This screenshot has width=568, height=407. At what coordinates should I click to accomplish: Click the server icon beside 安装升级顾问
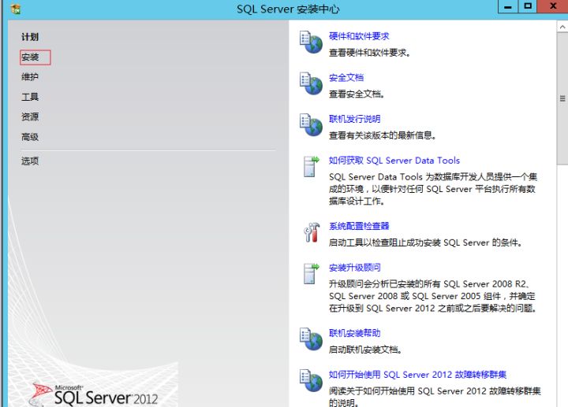point(311,274)
